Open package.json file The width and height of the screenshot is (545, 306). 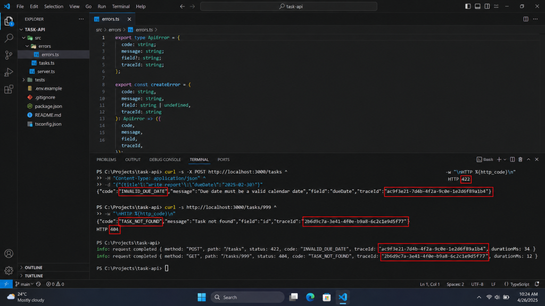(48, 106)
